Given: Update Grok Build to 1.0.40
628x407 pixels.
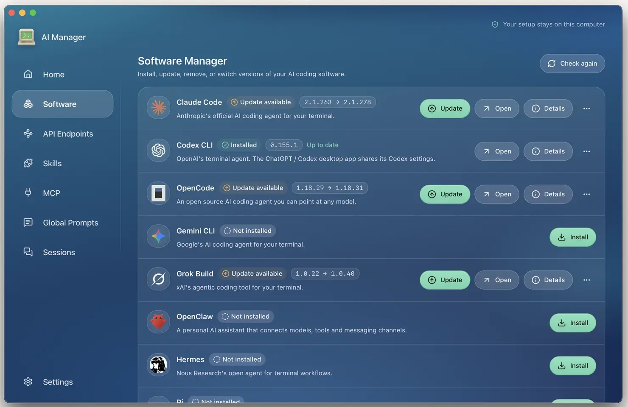Looking at the screenshot, I should click(x=445, y=280).
